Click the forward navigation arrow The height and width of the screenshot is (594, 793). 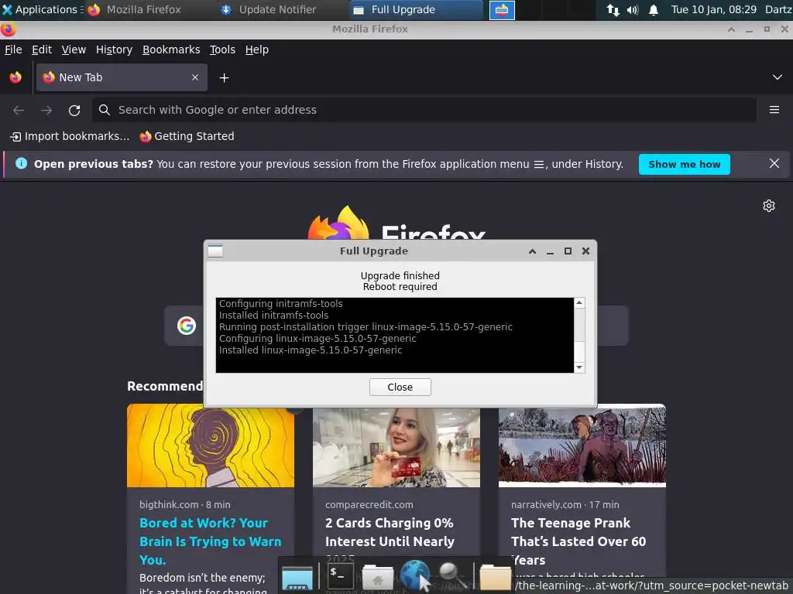[x=46, y=110]
